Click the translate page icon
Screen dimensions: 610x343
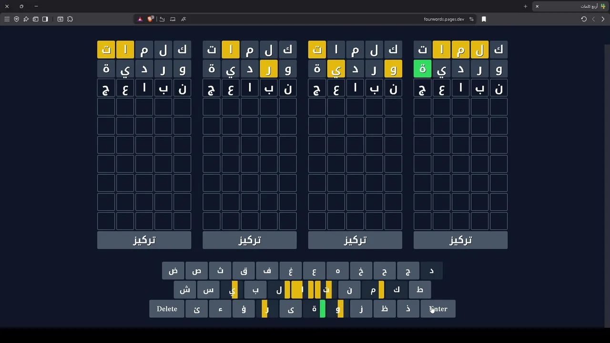click(183, 19)
